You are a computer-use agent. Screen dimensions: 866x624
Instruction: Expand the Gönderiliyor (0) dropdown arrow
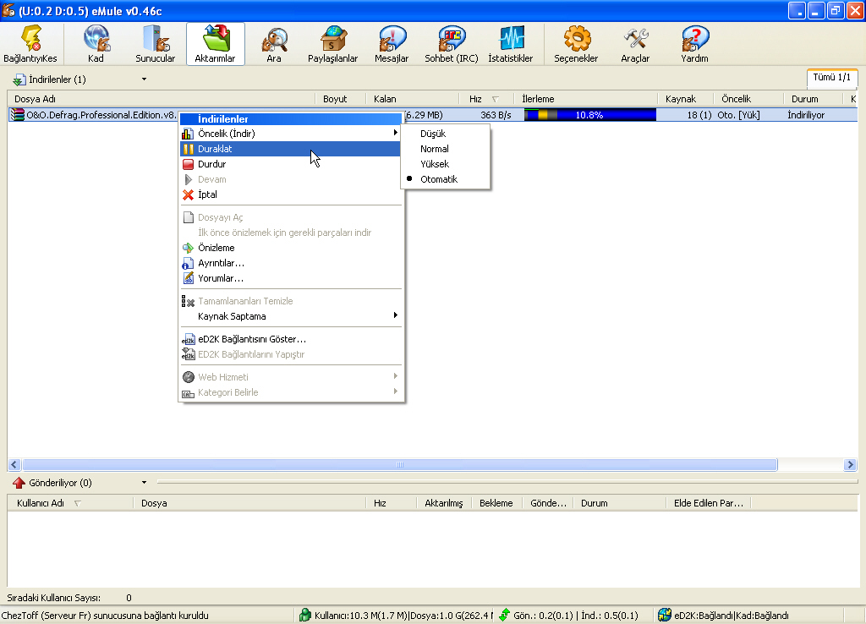(144, 483)
